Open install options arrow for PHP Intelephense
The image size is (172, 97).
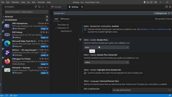pos(47,29)
